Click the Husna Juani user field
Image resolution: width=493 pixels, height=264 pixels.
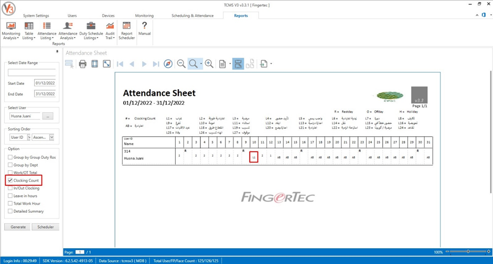(25, 116)
